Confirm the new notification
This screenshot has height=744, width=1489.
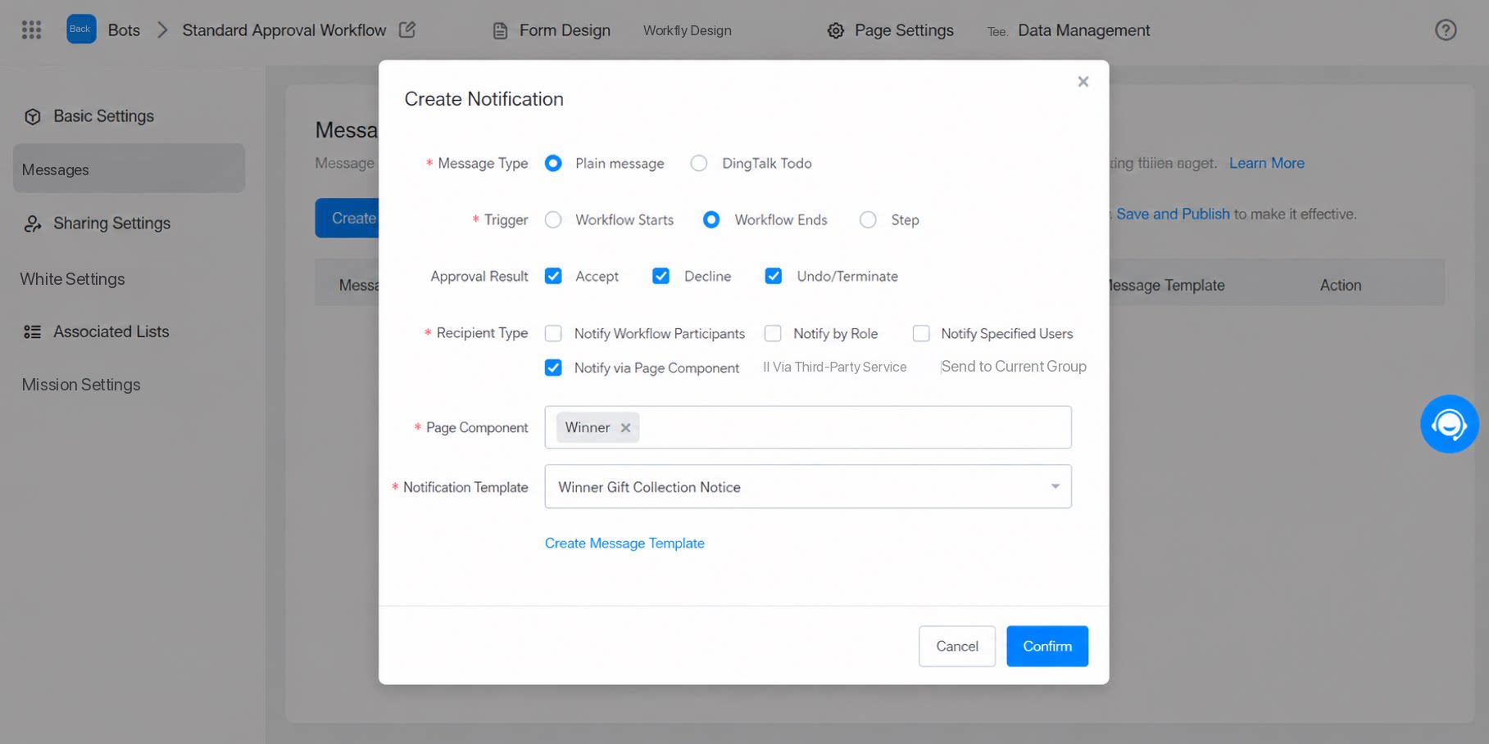point(1046,646)
